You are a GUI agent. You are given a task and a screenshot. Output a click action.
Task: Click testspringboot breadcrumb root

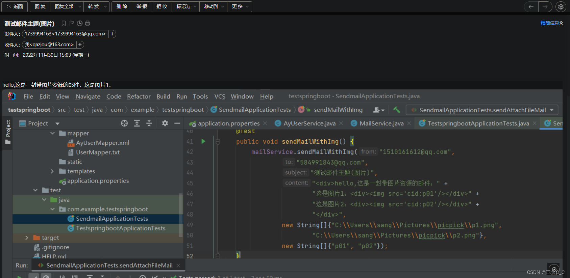coord(29,110)
